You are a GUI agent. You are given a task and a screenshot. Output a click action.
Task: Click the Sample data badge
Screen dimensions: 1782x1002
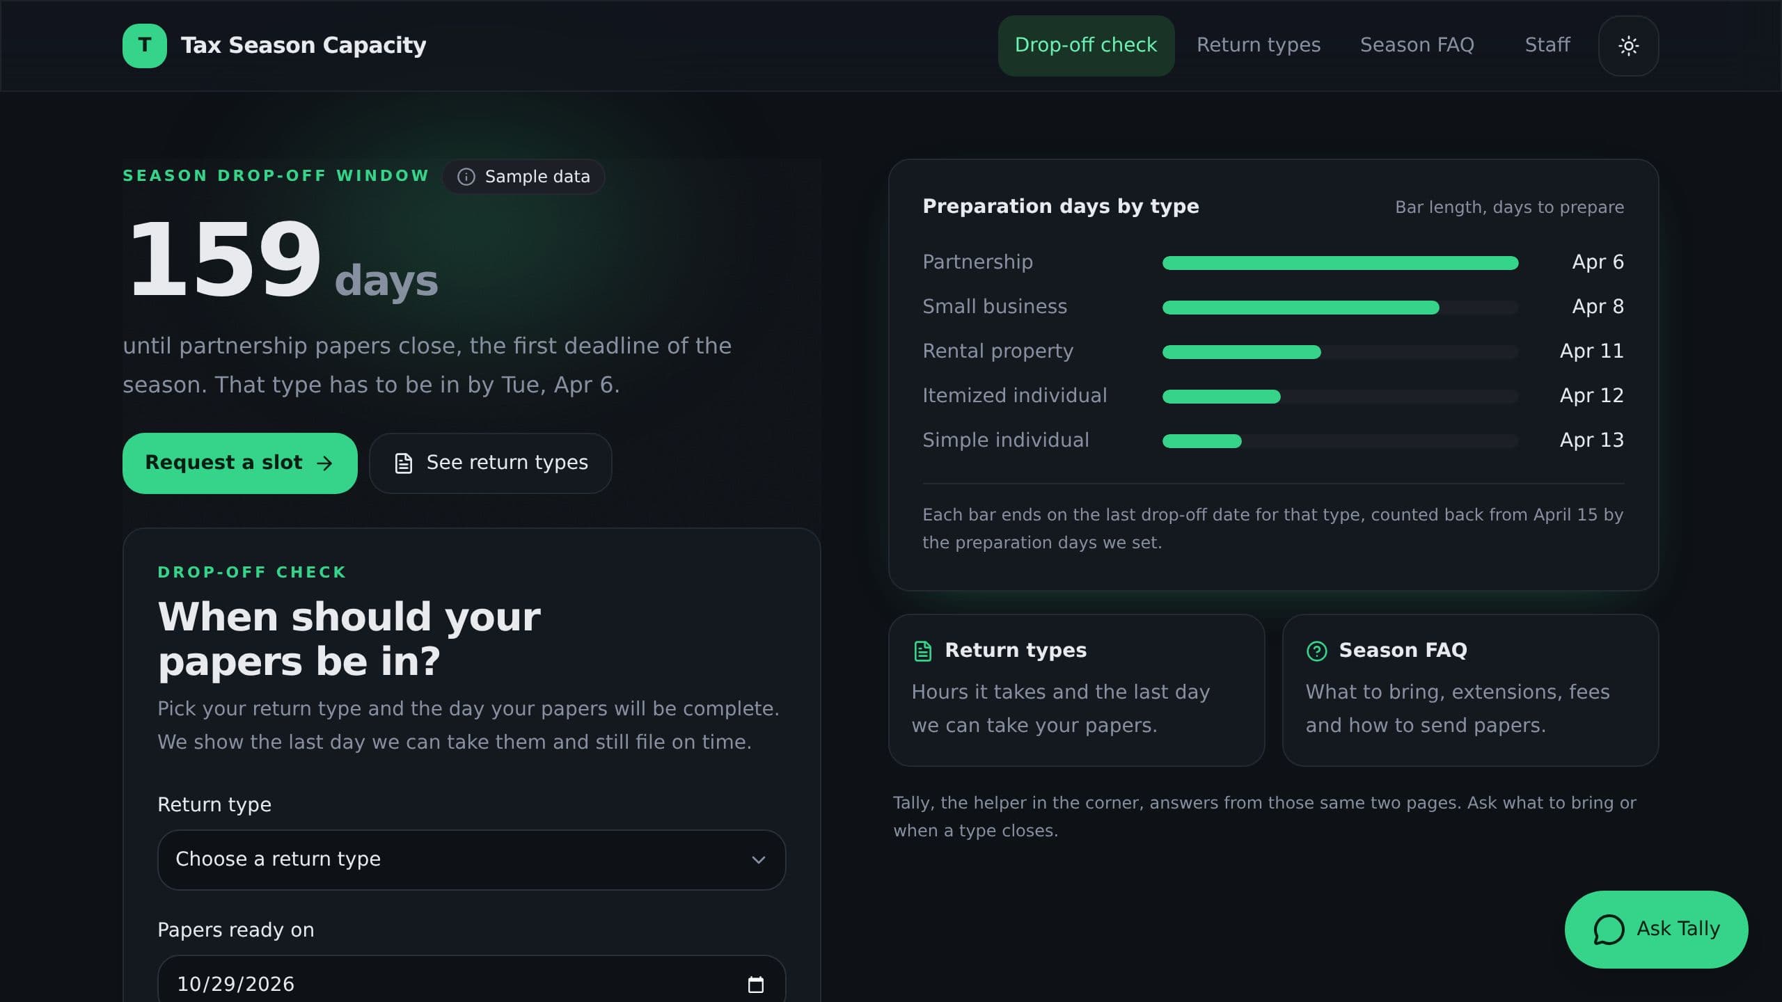pos(523,177)
